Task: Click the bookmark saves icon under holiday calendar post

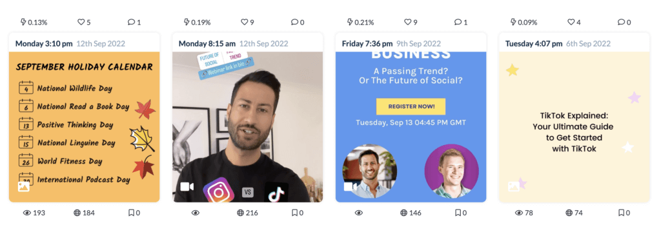Action: (131, 213)
